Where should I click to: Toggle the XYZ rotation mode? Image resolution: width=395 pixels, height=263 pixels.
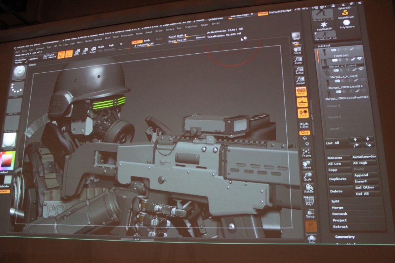305,132
